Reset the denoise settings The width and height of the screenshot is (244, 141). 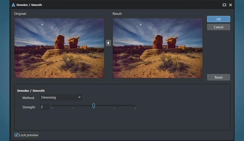tap(219, 77)
